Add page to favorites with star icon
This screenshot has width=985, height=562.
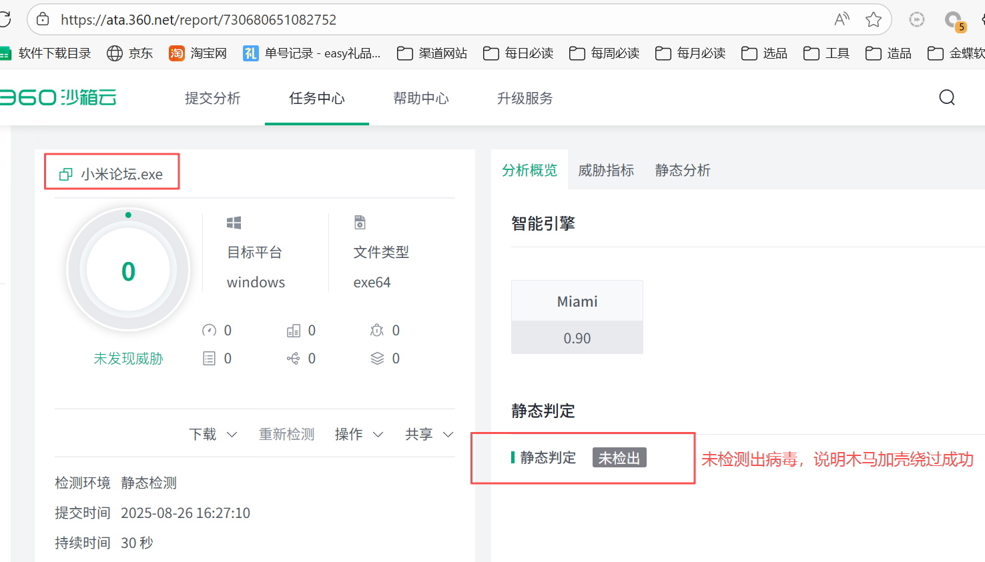(x=874, y=19)
